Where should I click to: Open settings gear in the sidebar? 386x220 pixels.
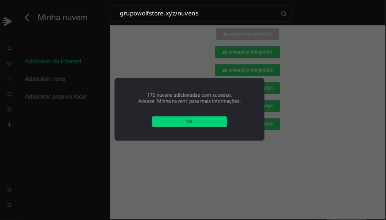point(9,190)
